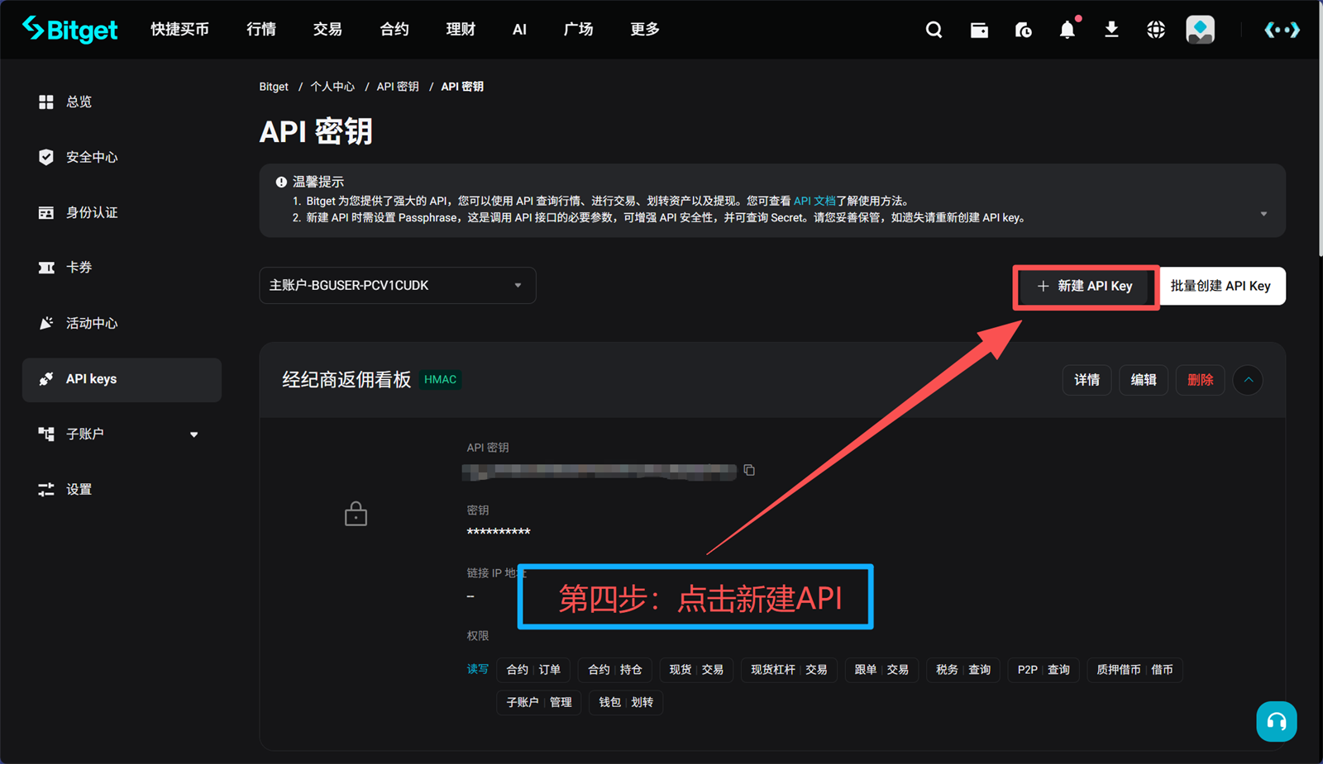This screenshot has width=1323, height=764.
Task: Click the 钱包 划转 permission tag
Action: 626,702
